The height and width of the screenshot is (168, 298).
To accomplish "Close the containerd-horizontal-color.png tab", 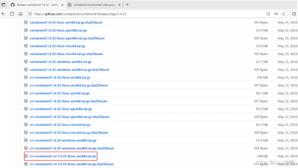I will coord(119,5).
